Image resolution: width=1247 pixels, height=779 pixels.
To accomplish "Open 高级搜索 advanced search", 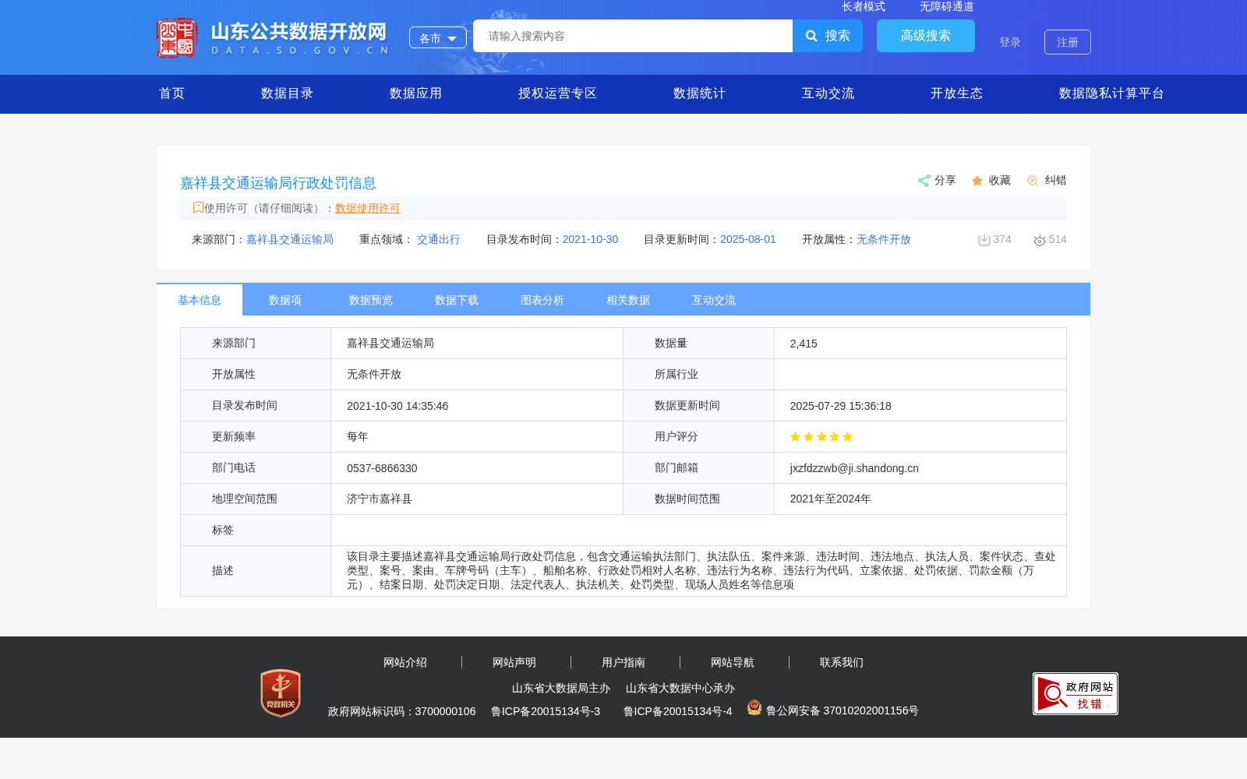I will 926,36.
